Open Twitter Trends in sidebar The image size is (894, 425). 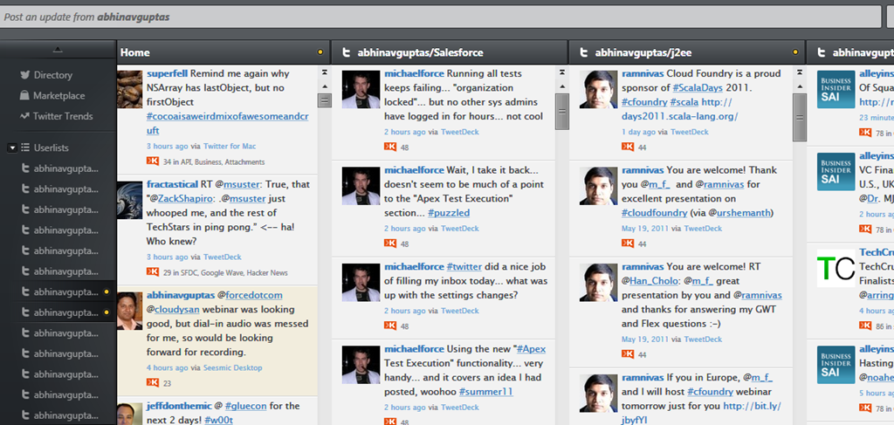click(x=55, y=116)
